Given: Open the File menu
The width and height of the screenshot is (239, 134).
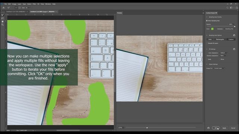Looking at the screenshot, I should coord(6,4).
